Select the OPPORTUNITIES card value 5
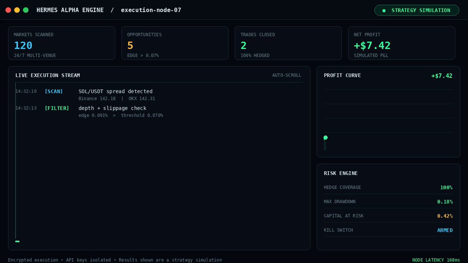The image size is (468, 263). coord(130,46)
